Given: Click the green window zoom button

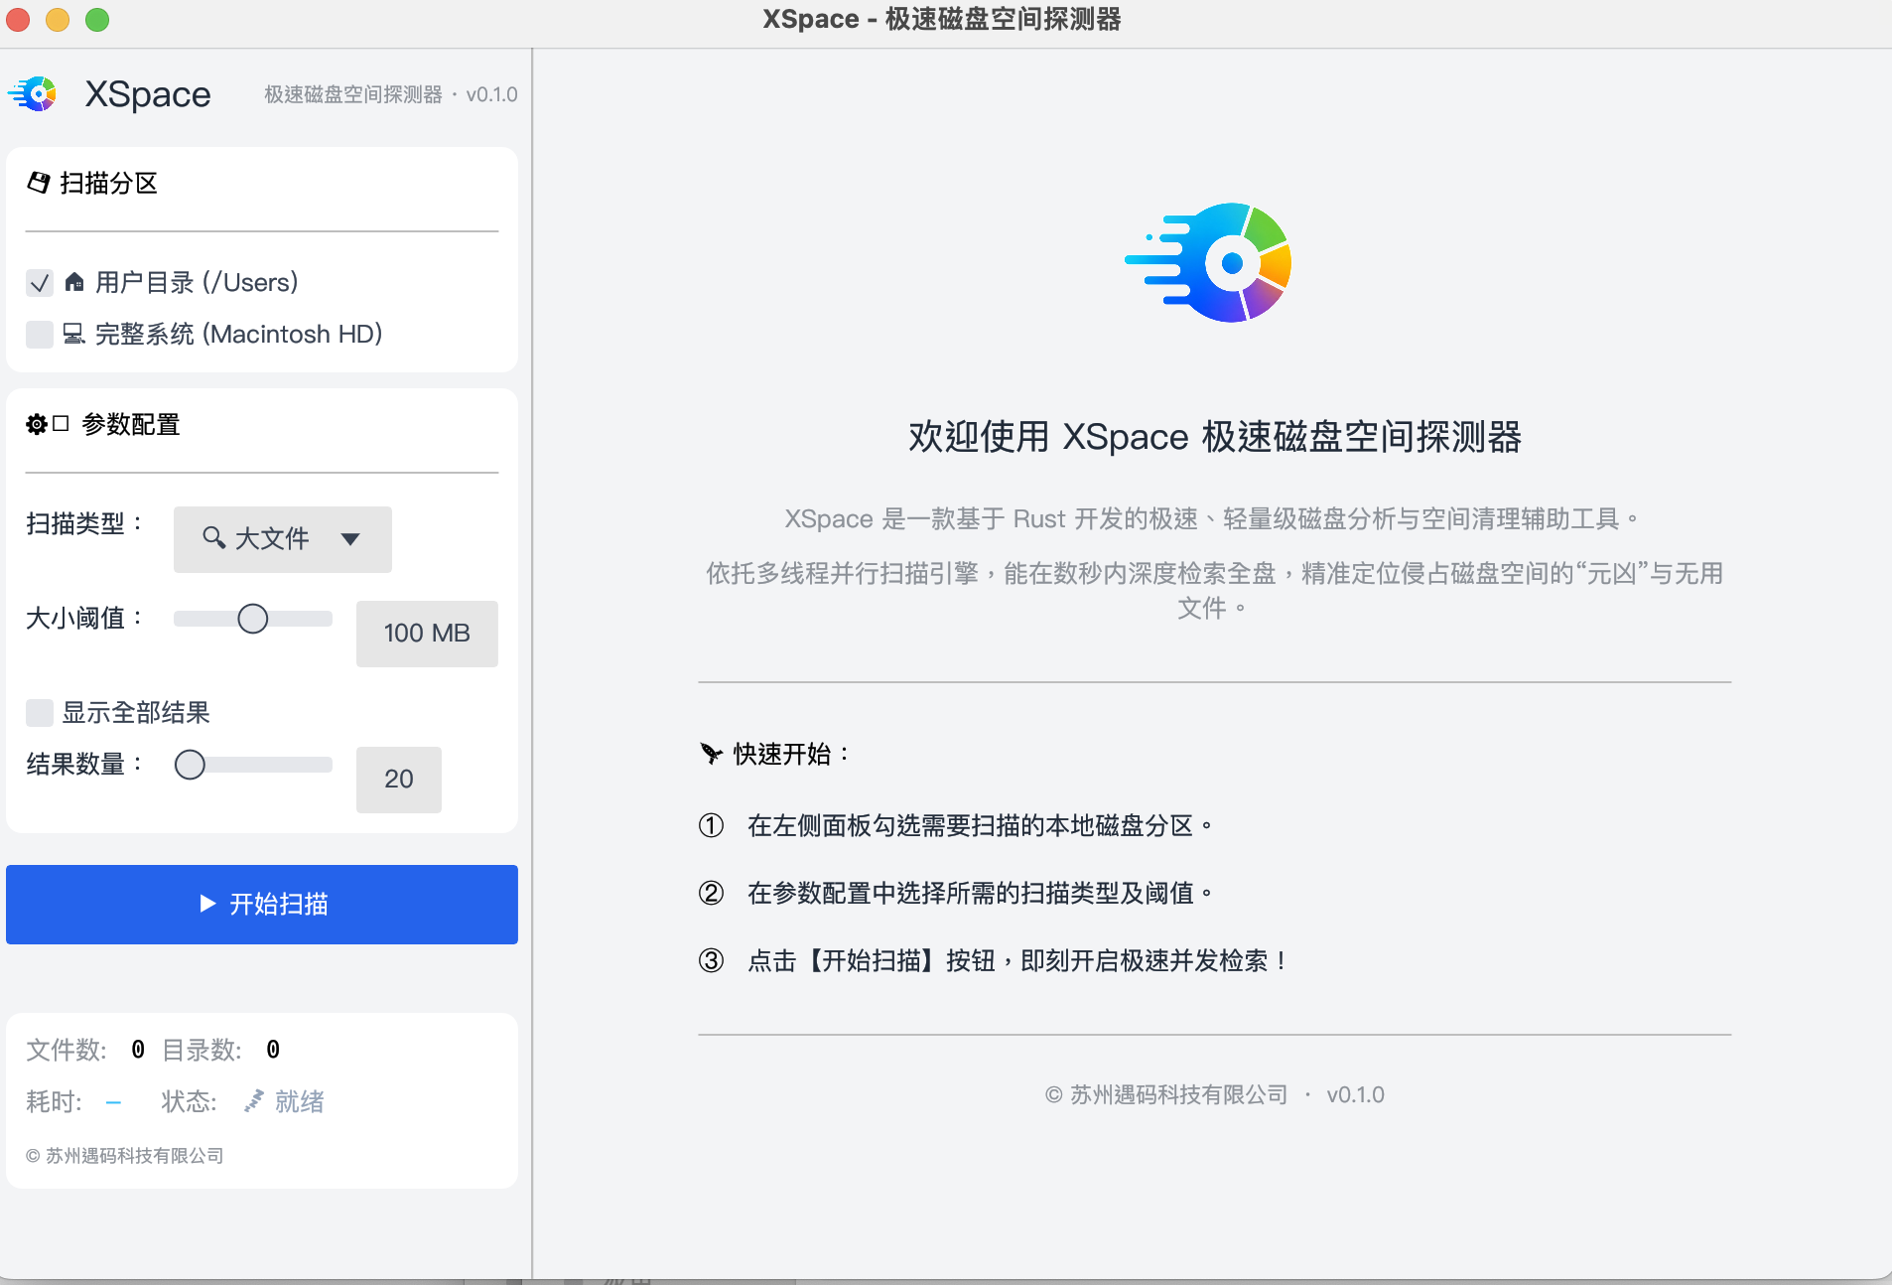Looking at the screenshot, I should (97, 20).
